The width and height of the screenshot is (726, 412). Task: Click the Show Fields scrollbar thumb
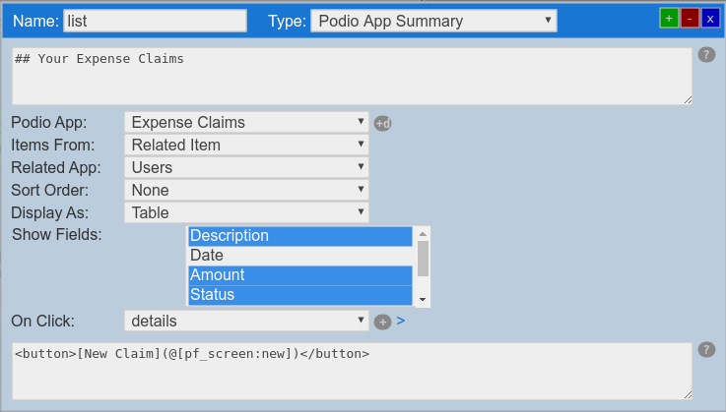tap(423, 259)
